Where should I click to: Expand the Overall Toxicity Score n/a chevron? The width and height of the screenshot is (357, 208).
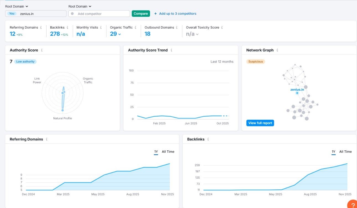pos(197,34)
